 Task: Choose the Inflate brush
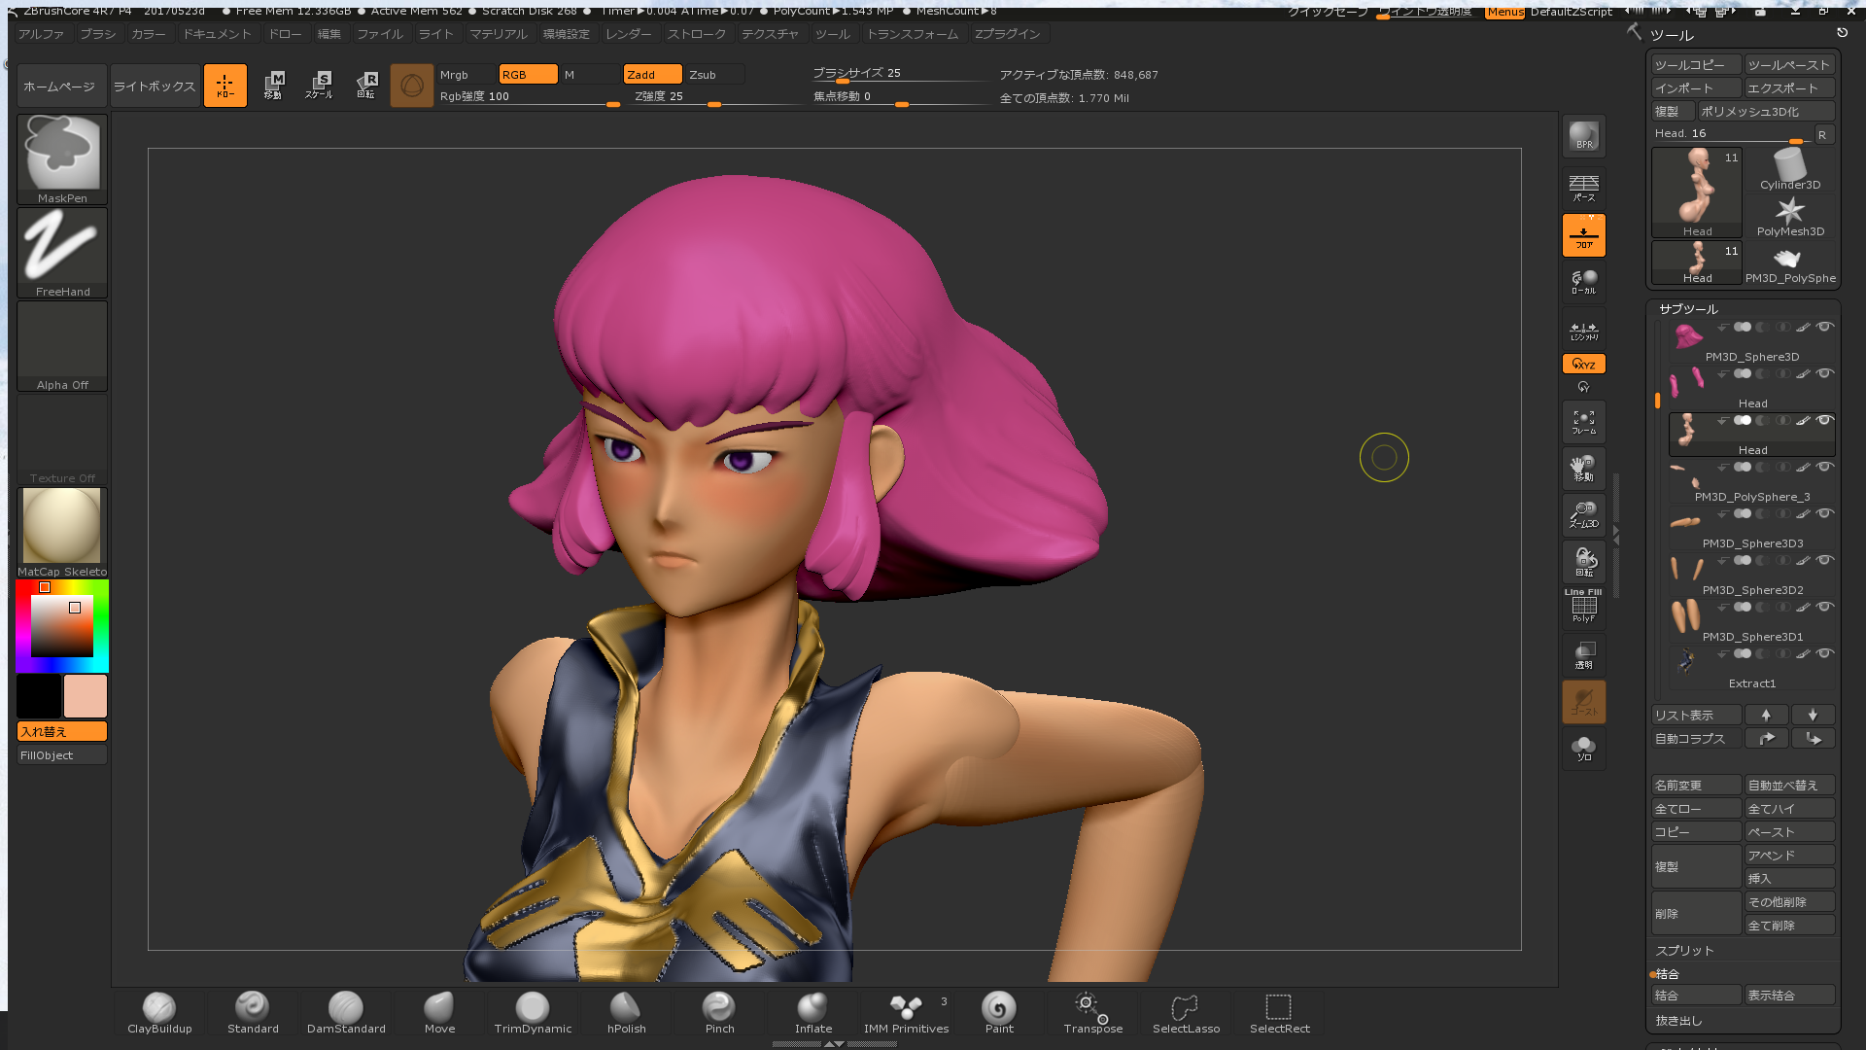[812, 1012]
